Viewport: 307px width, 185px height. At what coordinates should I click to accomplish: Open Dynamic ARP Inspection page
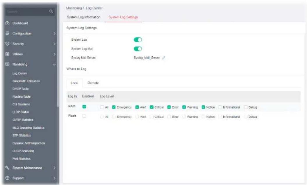coord(29,143)
